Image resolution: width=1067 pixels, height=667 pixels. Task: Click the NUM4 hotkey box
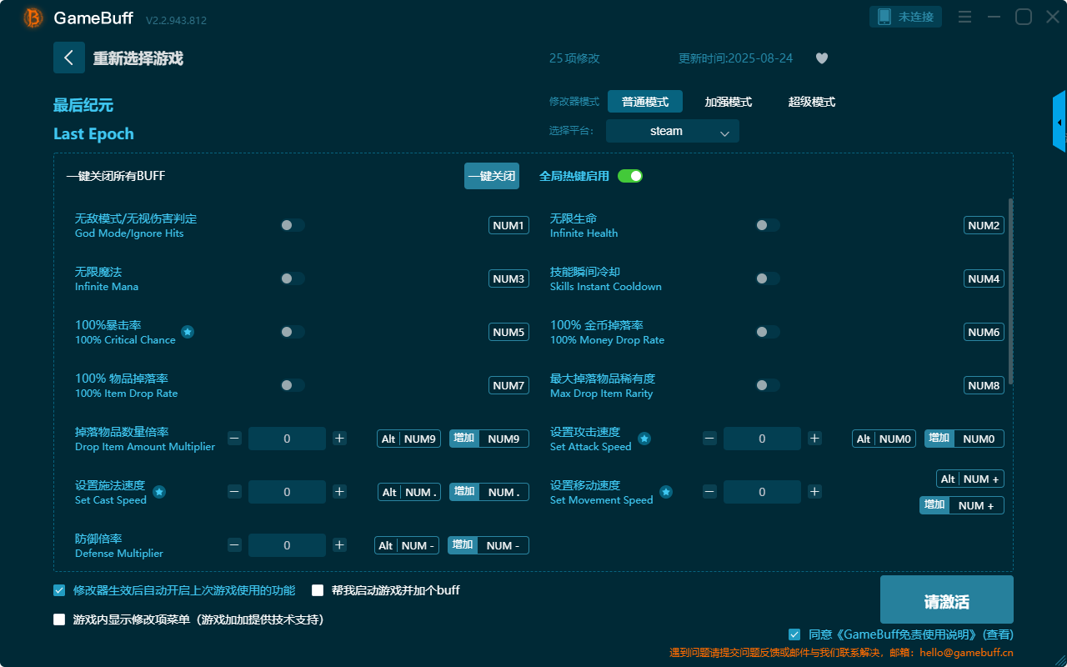[x=984, y=278]
